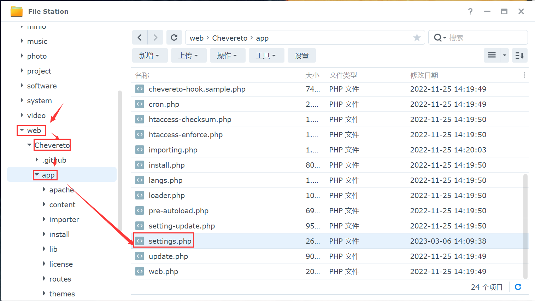Click file icon of htaccess-enforce.php
The image size is (535, 301).
[140, 134]
